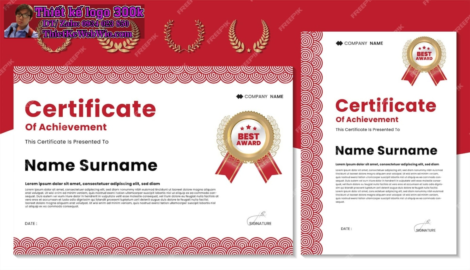Viewport: 470px width, 270px height.
Task: Click the large 'Certificate' heading on landscape certificate
Action: (x=90, y=109)
